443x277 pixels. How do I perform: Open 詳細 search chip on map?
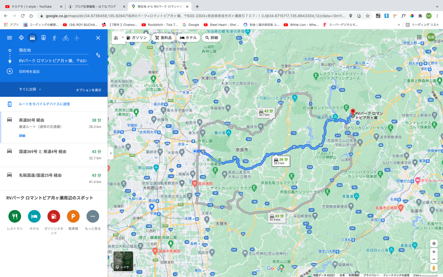tap(212, 38)
